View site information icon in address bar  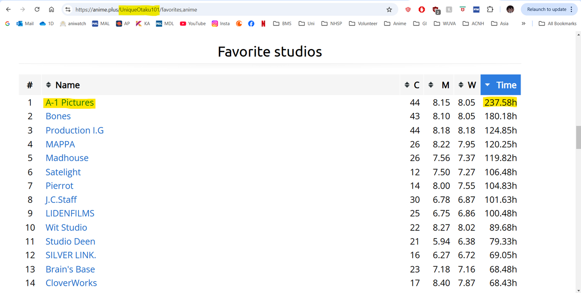click(x=68, y=9)
